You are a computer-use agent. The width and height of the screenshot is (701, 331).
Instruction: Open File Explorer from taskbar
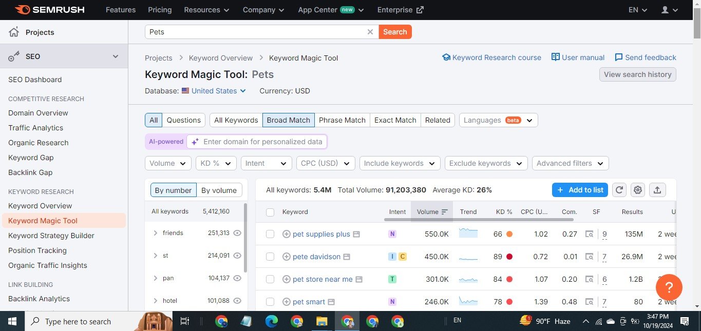point(321,321)
